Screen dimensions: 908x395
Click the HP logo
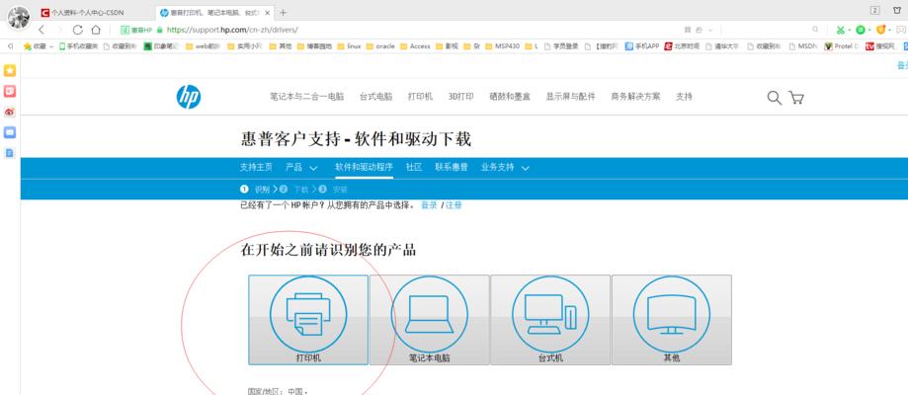tap(188, 97)
